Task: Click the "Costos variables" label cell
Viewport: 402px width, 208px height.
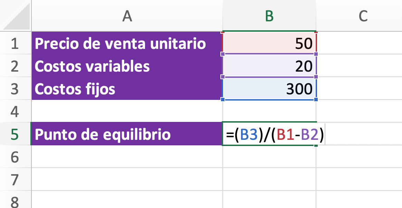Action: [126, 66]
